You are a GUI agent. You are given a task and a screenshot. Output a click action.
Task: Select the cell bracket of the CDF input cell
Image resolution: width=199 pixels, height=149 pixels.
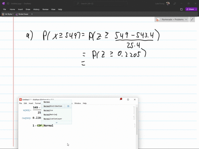135,125
